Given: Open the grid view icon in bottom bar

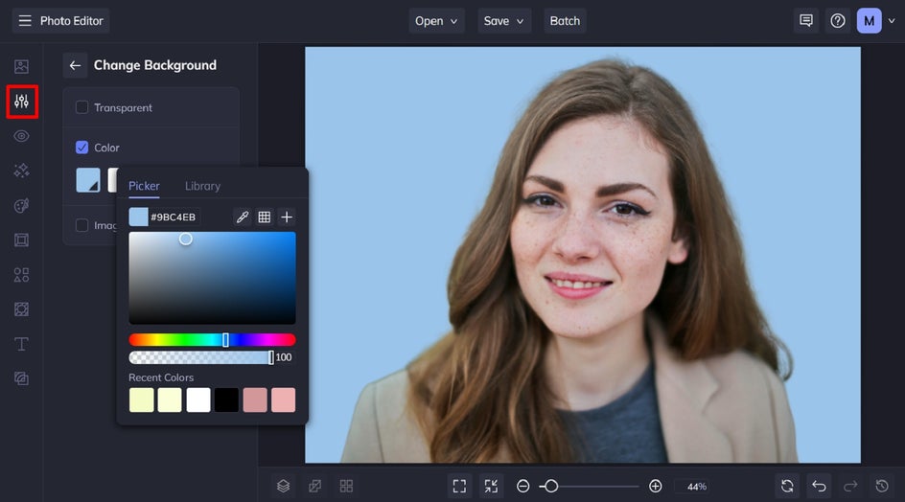Looking at the screenshot, I should [346, 486].
